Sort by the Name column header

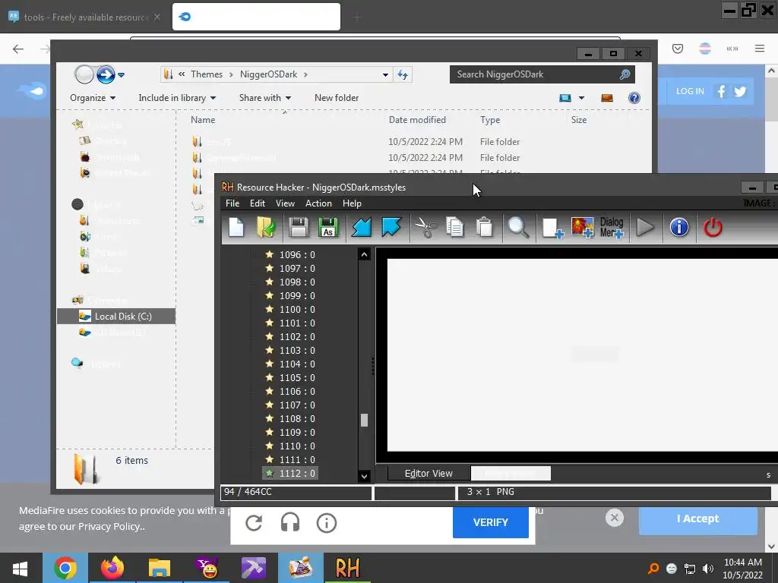[x=203, y=120]
